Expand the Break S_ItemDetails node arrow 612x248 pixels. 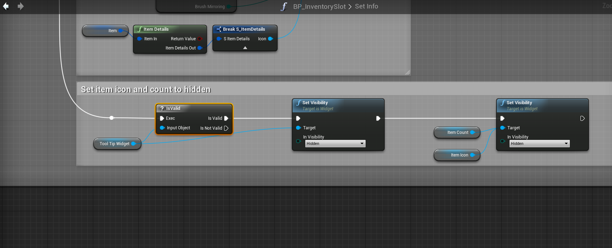(245, 48)
